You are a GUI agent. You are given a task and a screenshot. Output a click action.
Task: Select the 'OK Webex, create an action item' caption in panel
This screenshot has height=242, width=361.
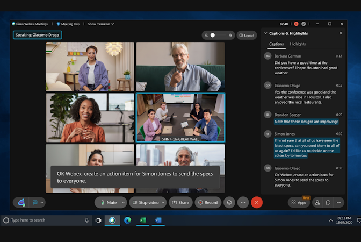304,180
